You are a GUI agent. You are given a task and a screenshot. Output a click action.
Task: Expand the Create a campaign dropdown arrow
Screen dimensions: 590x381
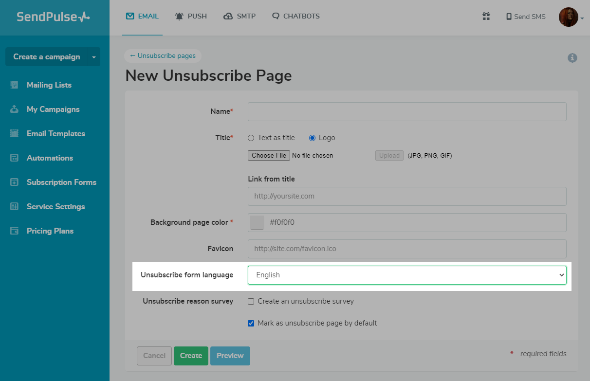tap(93, 56)
